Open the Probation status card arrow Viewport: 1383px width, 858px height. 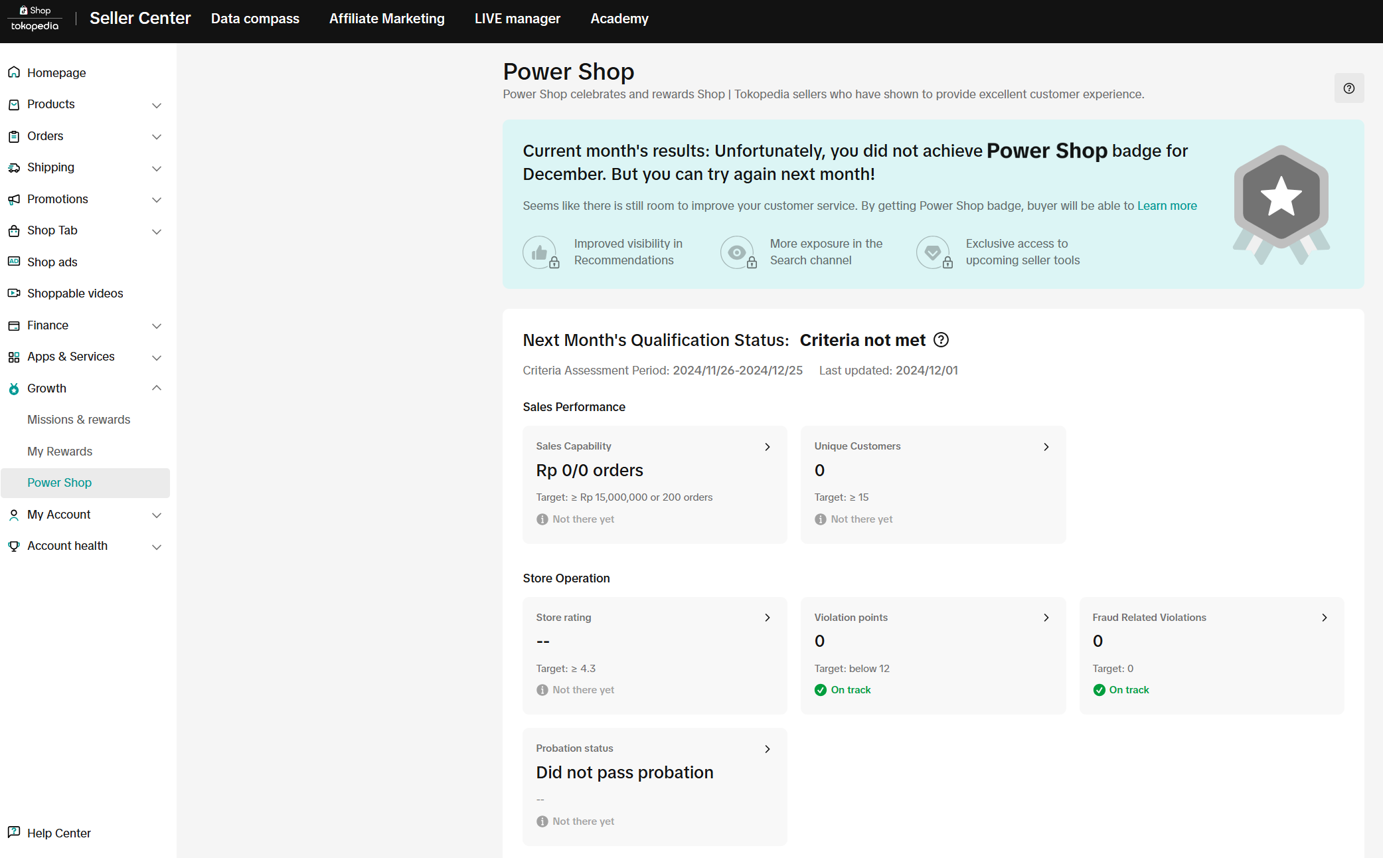(767, 749)
